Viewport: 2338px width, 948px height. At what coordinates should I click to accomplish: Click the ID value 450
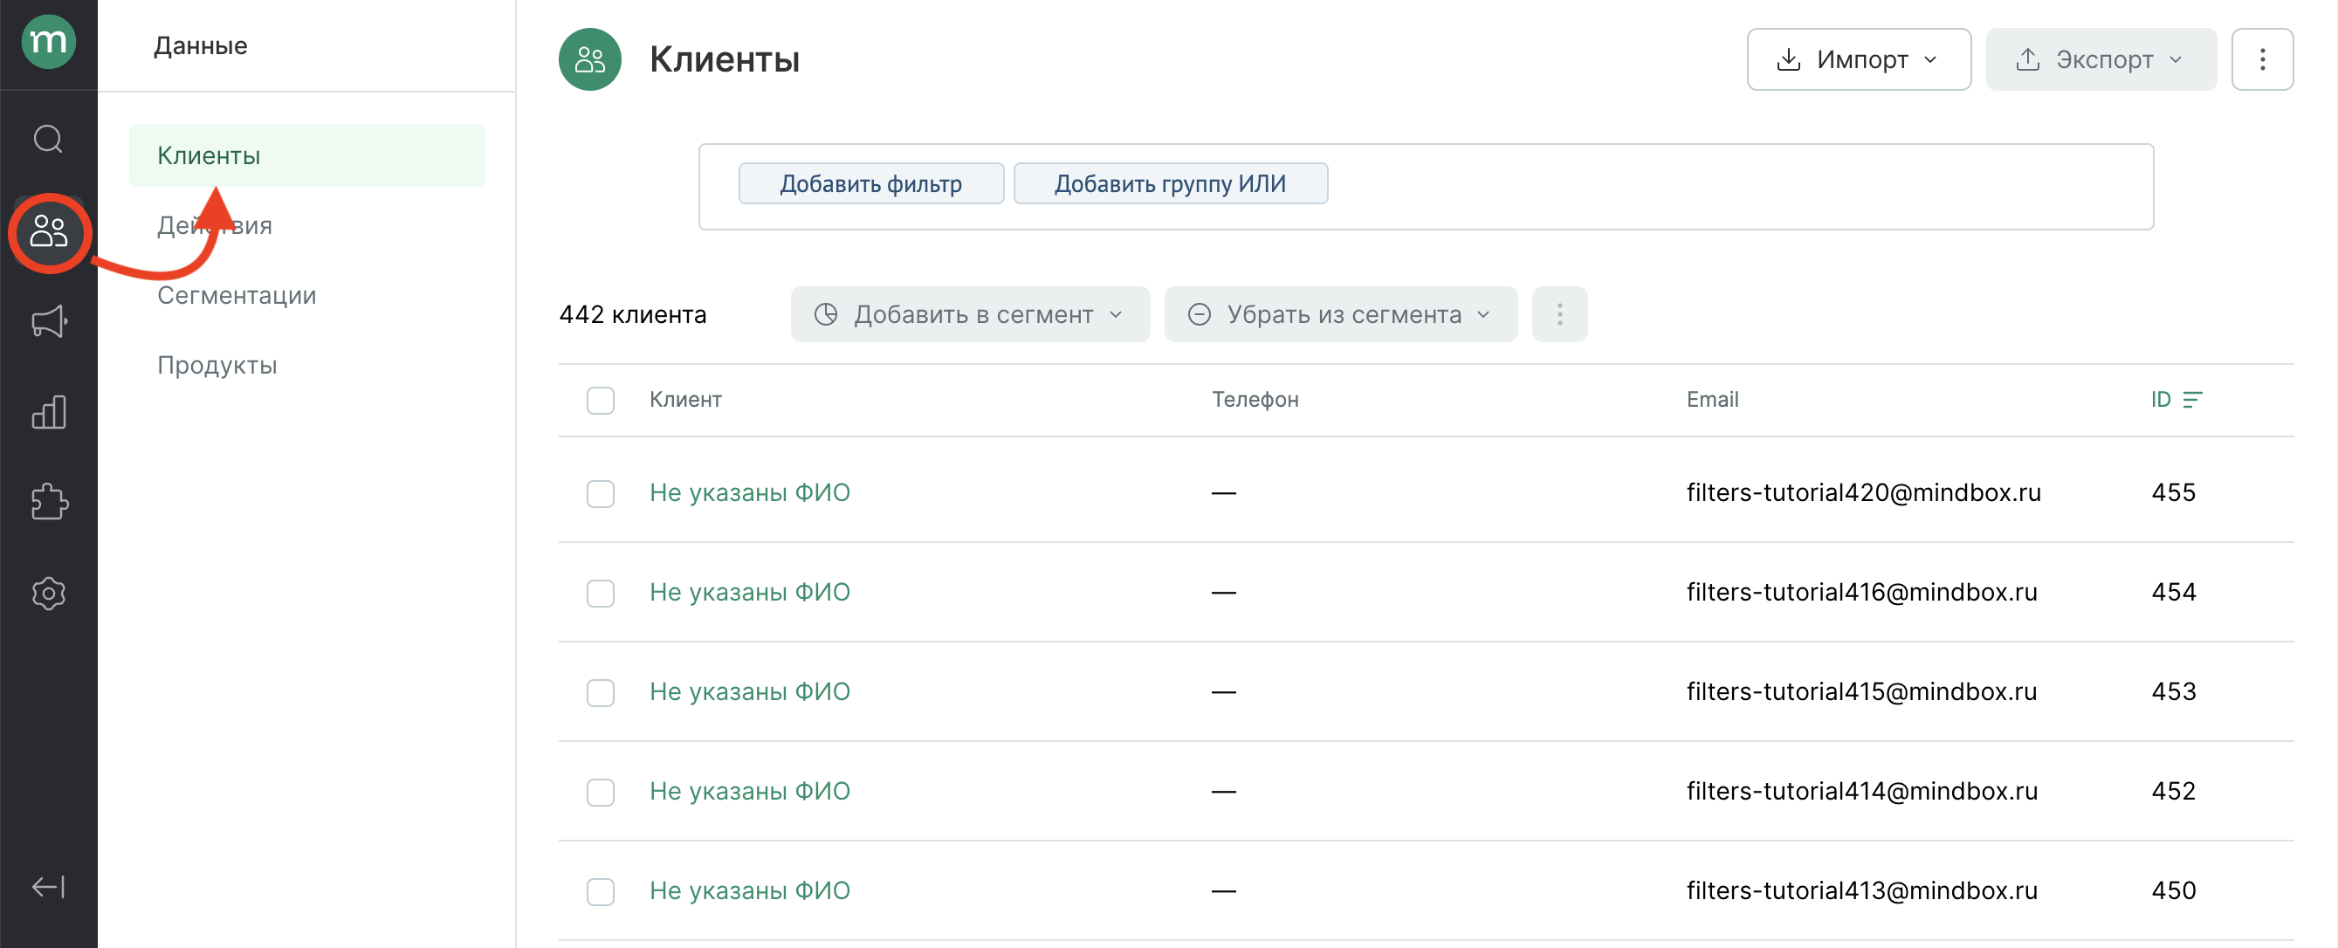coord(2173,891)
